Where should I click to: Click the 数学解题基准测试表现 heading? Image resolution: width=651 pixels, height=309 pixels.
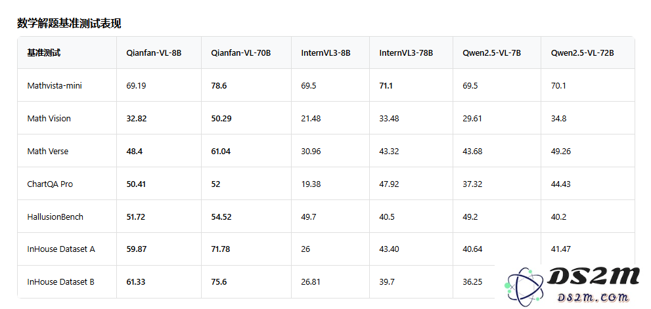click(x=69, y=24)
